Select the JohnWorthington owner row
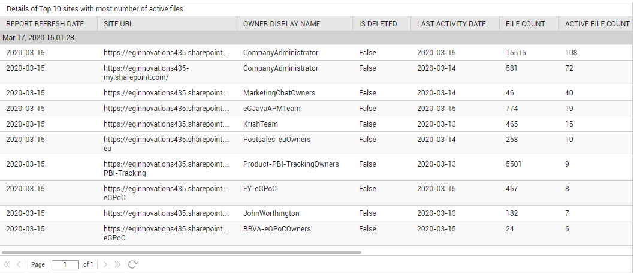Image resolution: width=634 pixels, height=274 pixels. pos(316,213)
